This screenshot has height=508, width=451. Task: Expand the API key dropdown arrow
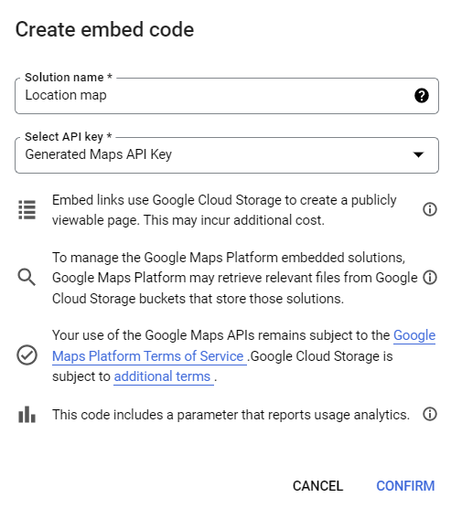click(418, 154)
